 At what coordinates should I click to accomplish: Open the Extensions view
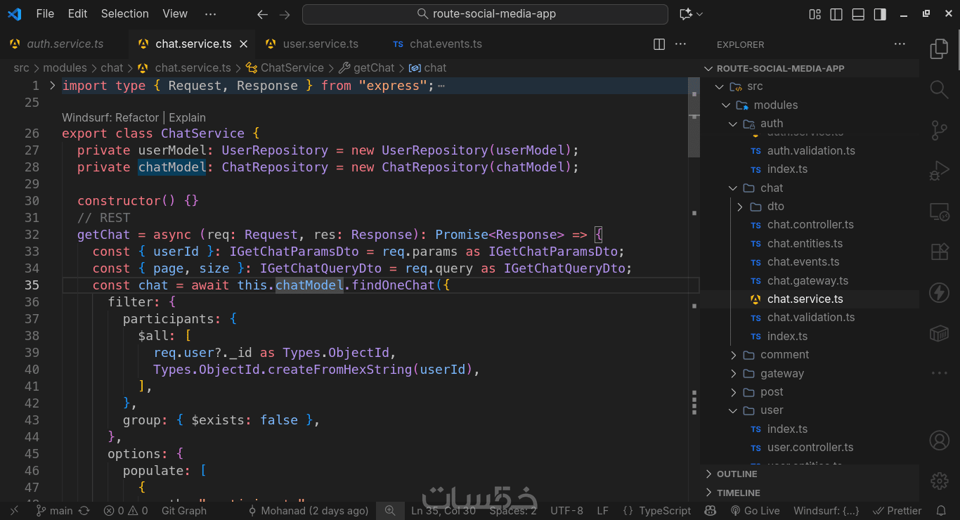pyautogui.click(x=940, y=252)
